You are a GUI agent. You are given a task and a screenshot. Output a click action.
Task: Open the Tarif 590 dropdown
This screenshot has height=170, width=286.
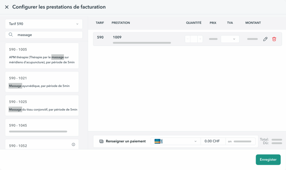click(44, 24)
